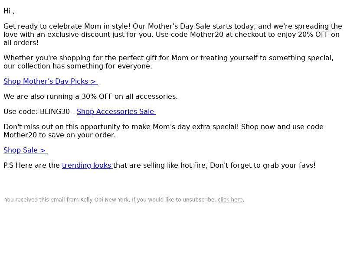Follow the Shop Accessories Sale link
The height and width of the screenshot is (260, 347).
116,112
